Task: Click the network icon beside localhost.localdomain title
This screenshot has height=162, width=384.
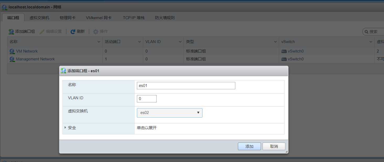Action: pos(4,7)
